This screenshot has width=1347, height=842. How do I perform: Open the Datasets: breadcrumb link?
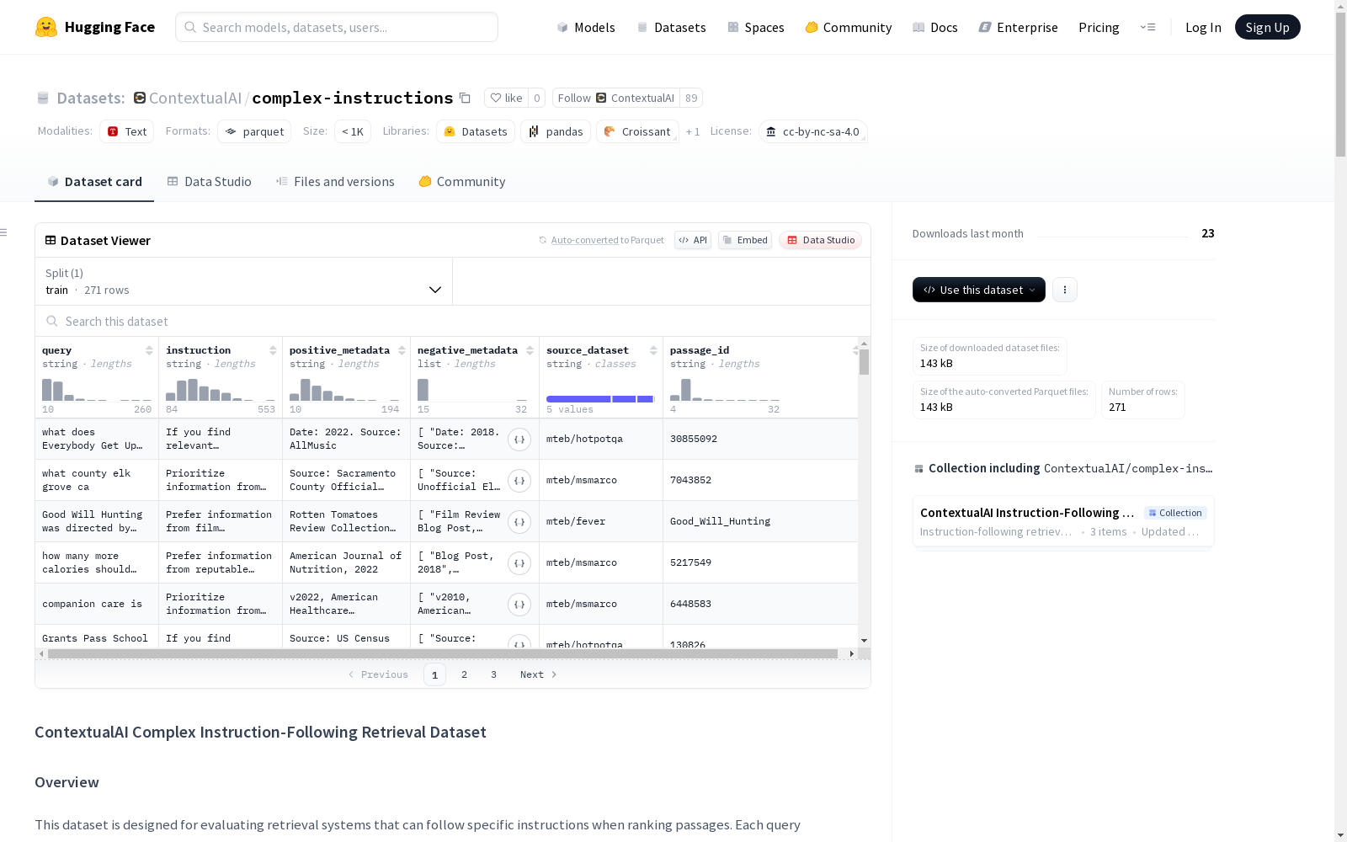91,98
